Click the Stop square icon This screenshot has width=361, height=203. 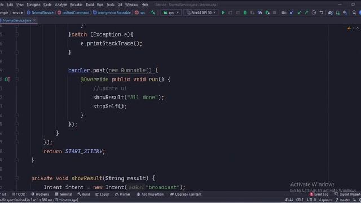pyautogui.click(x=274, y=12)
